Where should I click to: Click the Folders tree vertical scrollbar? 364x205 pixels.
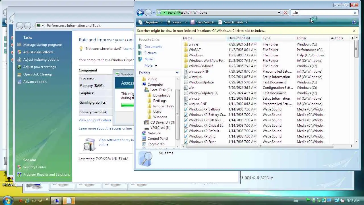click(177, 114)
